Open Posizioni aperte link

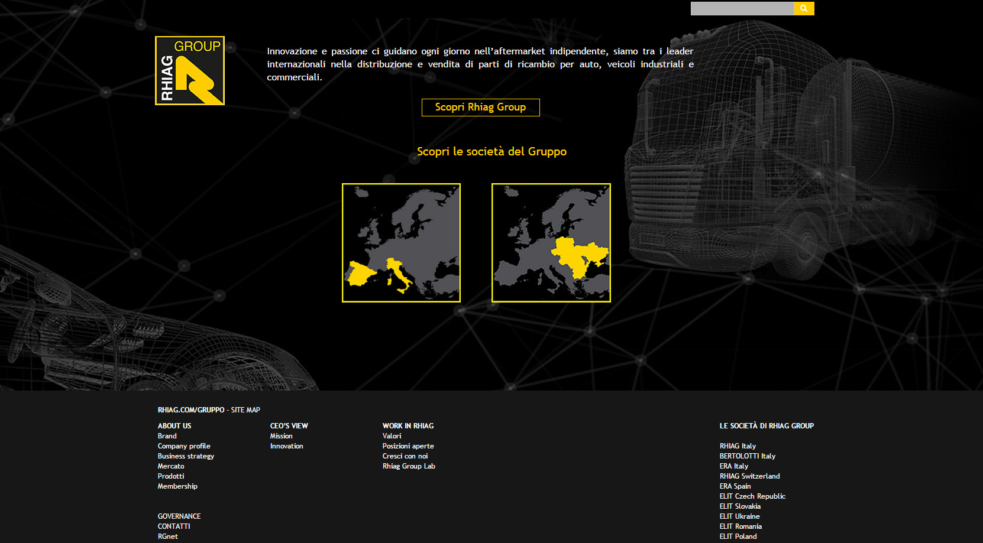click(408, 446)
